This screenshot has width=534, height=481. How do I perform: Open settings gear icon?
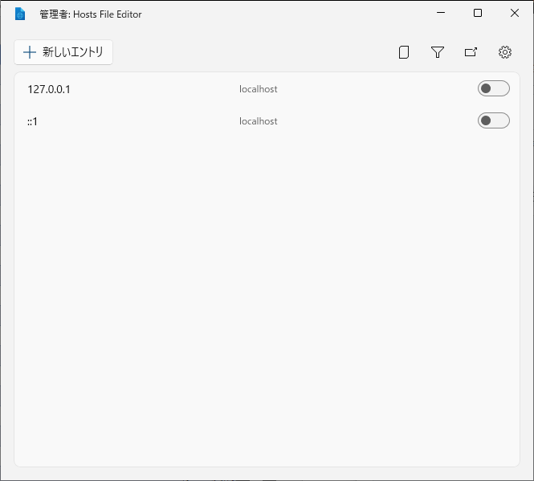pyautogui.click(x=505, y=52)
